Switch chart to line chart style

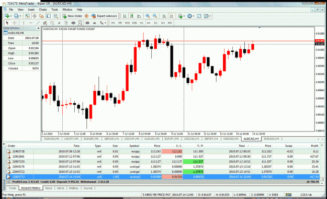point(139,16)
